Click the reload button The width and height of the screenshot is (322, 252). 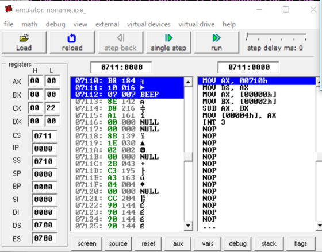click(x=72, y=42)
